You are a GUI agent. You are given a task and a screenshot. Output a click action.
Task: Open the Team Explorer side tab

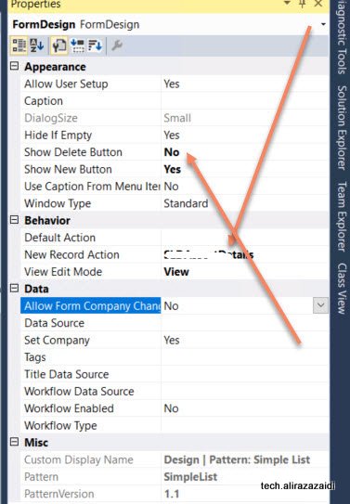click(x=342, y=216)
